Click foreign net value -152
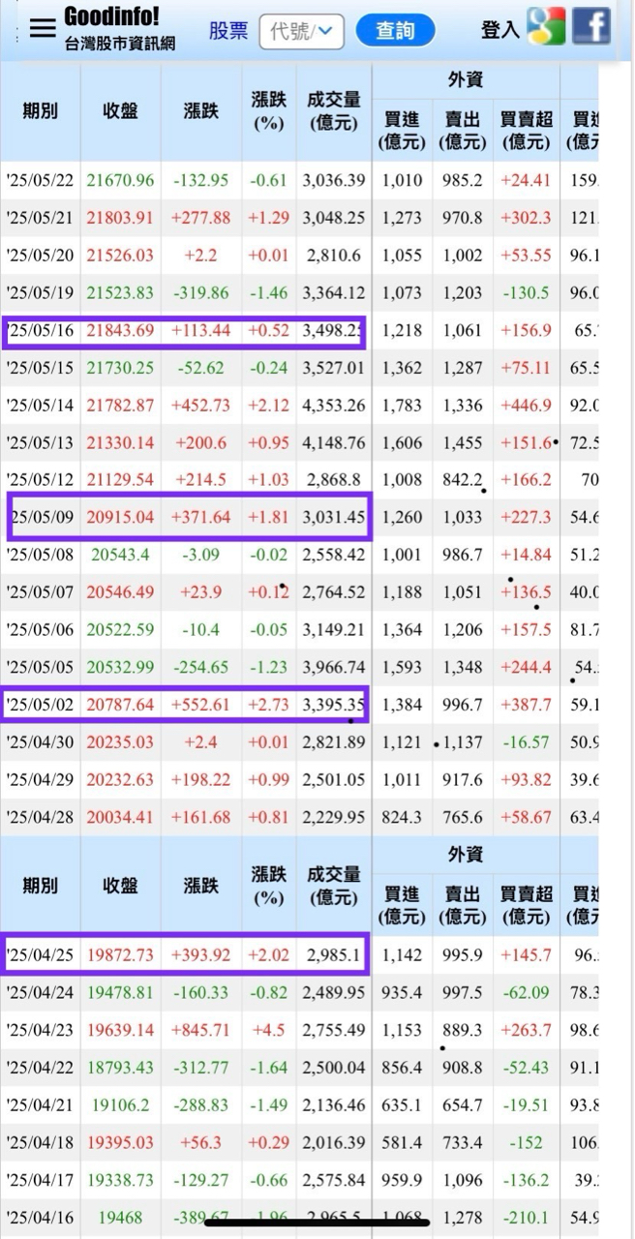 pos(526,1143)
